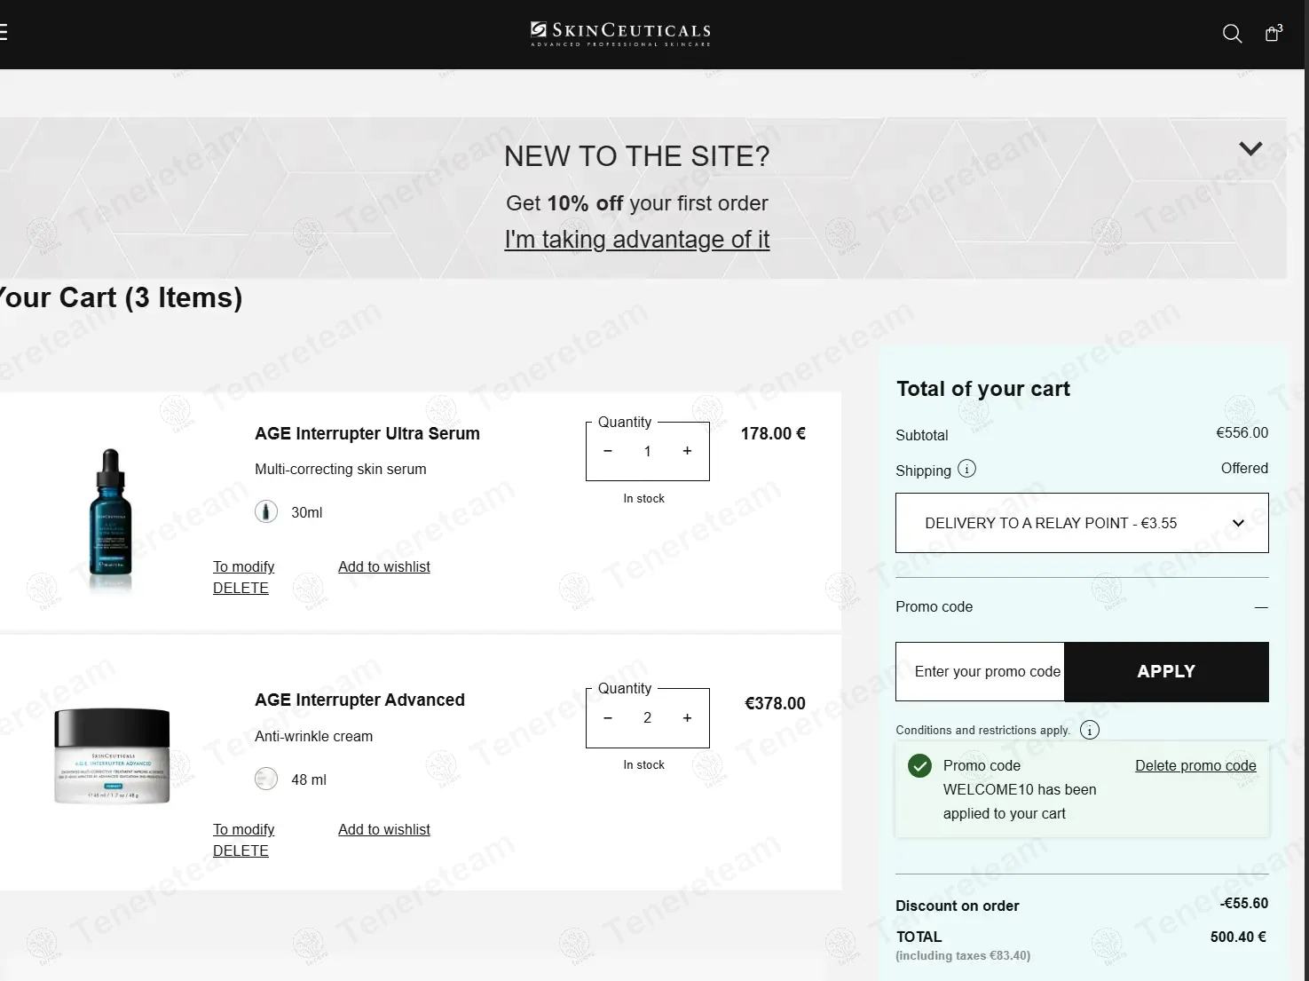Click the SkinCeuticals logo
Screen dimensions: 1309x981
(620, 34)
